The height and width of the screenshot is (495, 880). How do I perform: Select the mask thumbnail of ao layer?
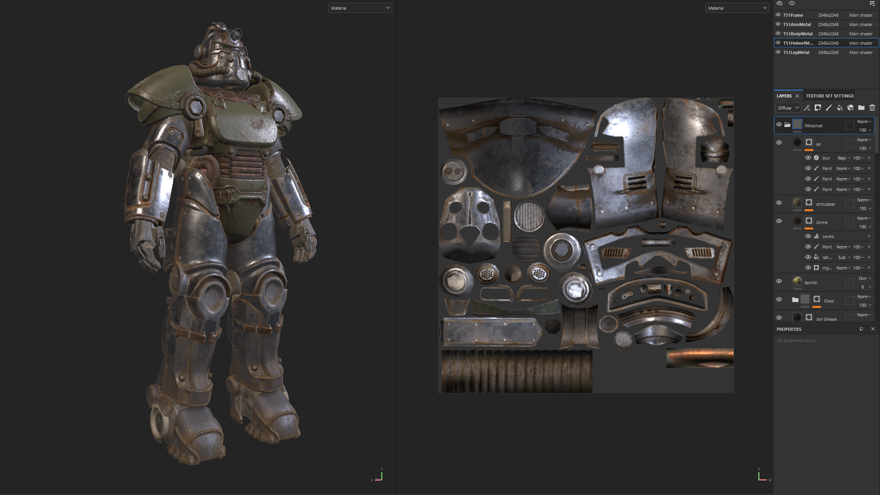click(809, 142)
